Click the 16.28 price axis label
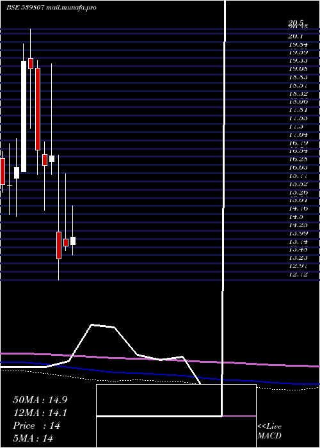 [298, 159]
